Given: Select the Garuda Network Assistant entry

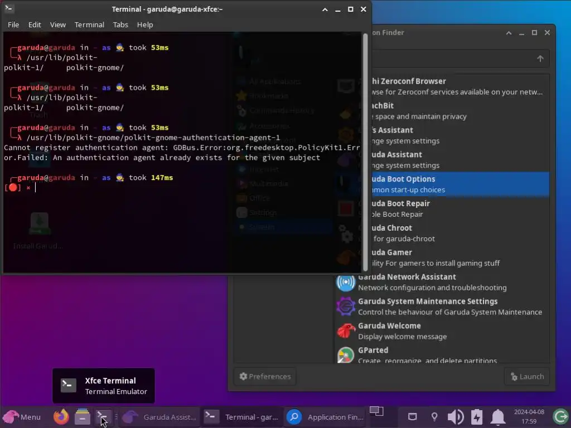Looking at the screenshot, I should click(442, 282).
